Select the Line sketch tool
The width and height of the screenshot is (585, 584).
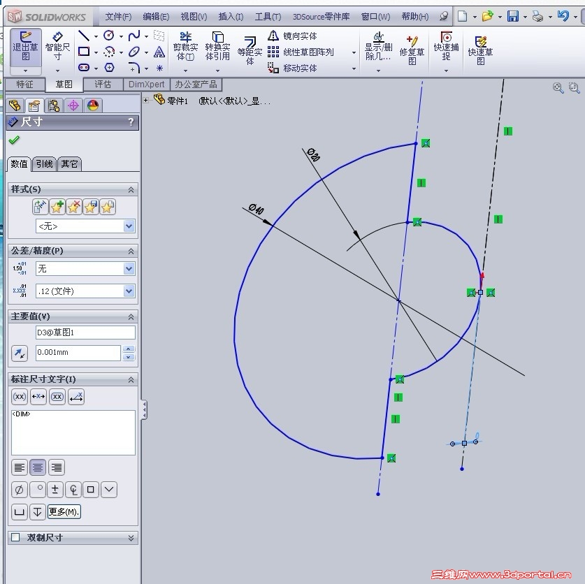tap(84, 36)
